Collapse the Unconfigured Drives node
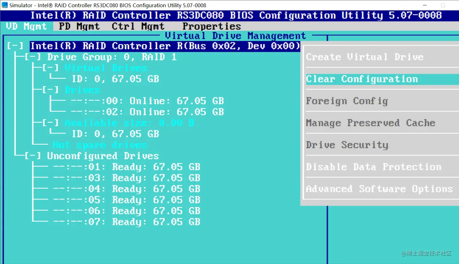 (x=33, y=156)
